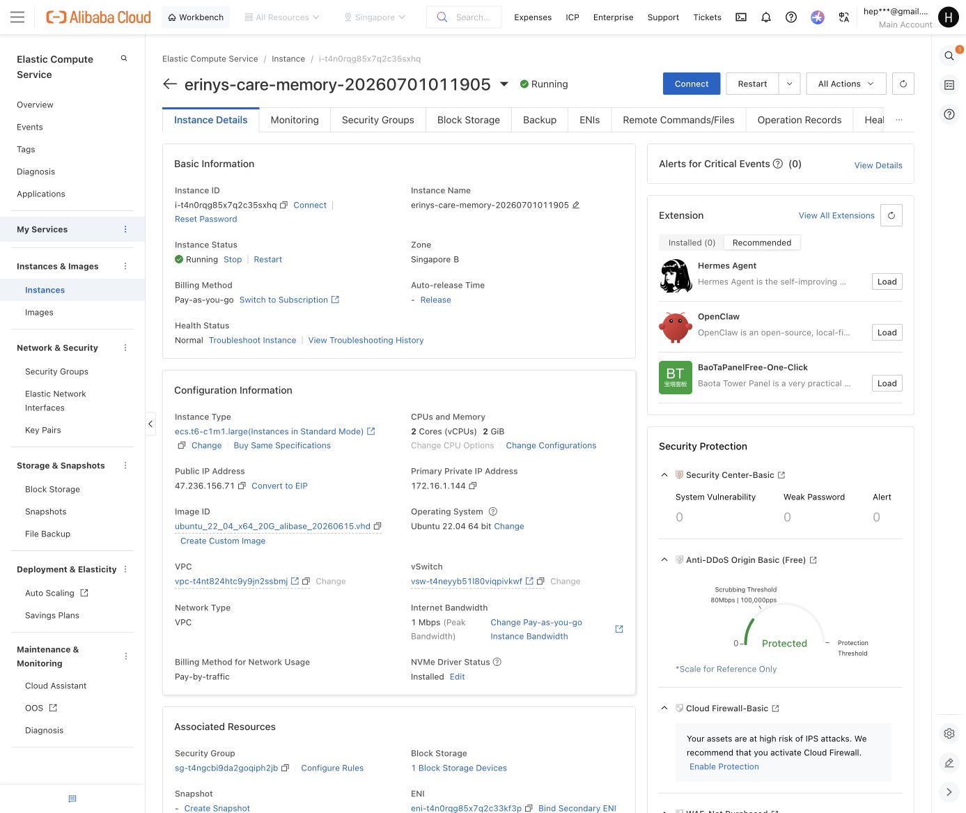
Task: Click Enable Protection for Cloud Firewall
Action: pos(724,766)
